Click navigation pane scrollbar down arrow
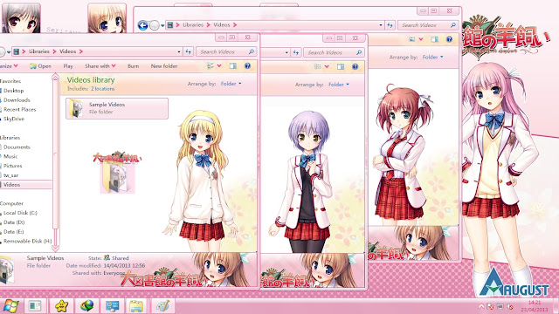Viewport: 559px width, 314px height. tap(55, 248)
